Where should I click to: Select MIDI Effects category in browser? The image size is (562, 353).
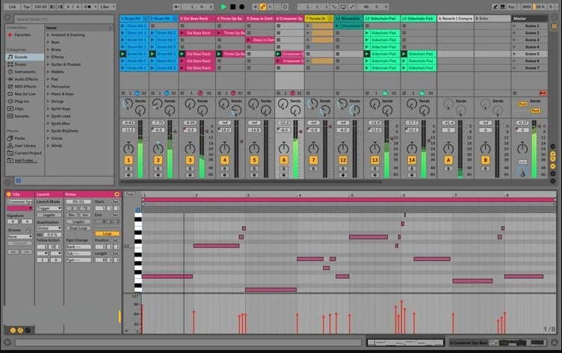point(25,87)
